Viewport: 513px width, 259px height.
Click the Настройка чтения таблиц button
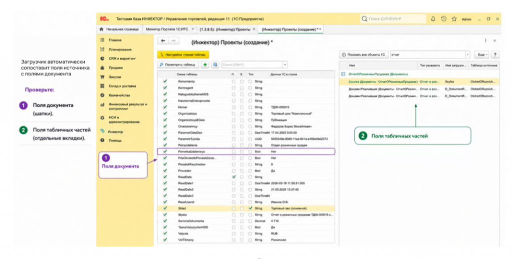pyautogui.click(x=182, y=55)
